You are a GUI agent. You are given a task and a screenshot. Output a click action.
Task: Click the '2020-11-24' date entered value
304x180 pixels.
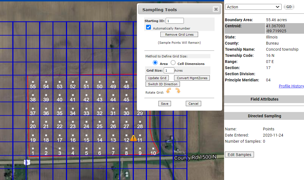273,135
